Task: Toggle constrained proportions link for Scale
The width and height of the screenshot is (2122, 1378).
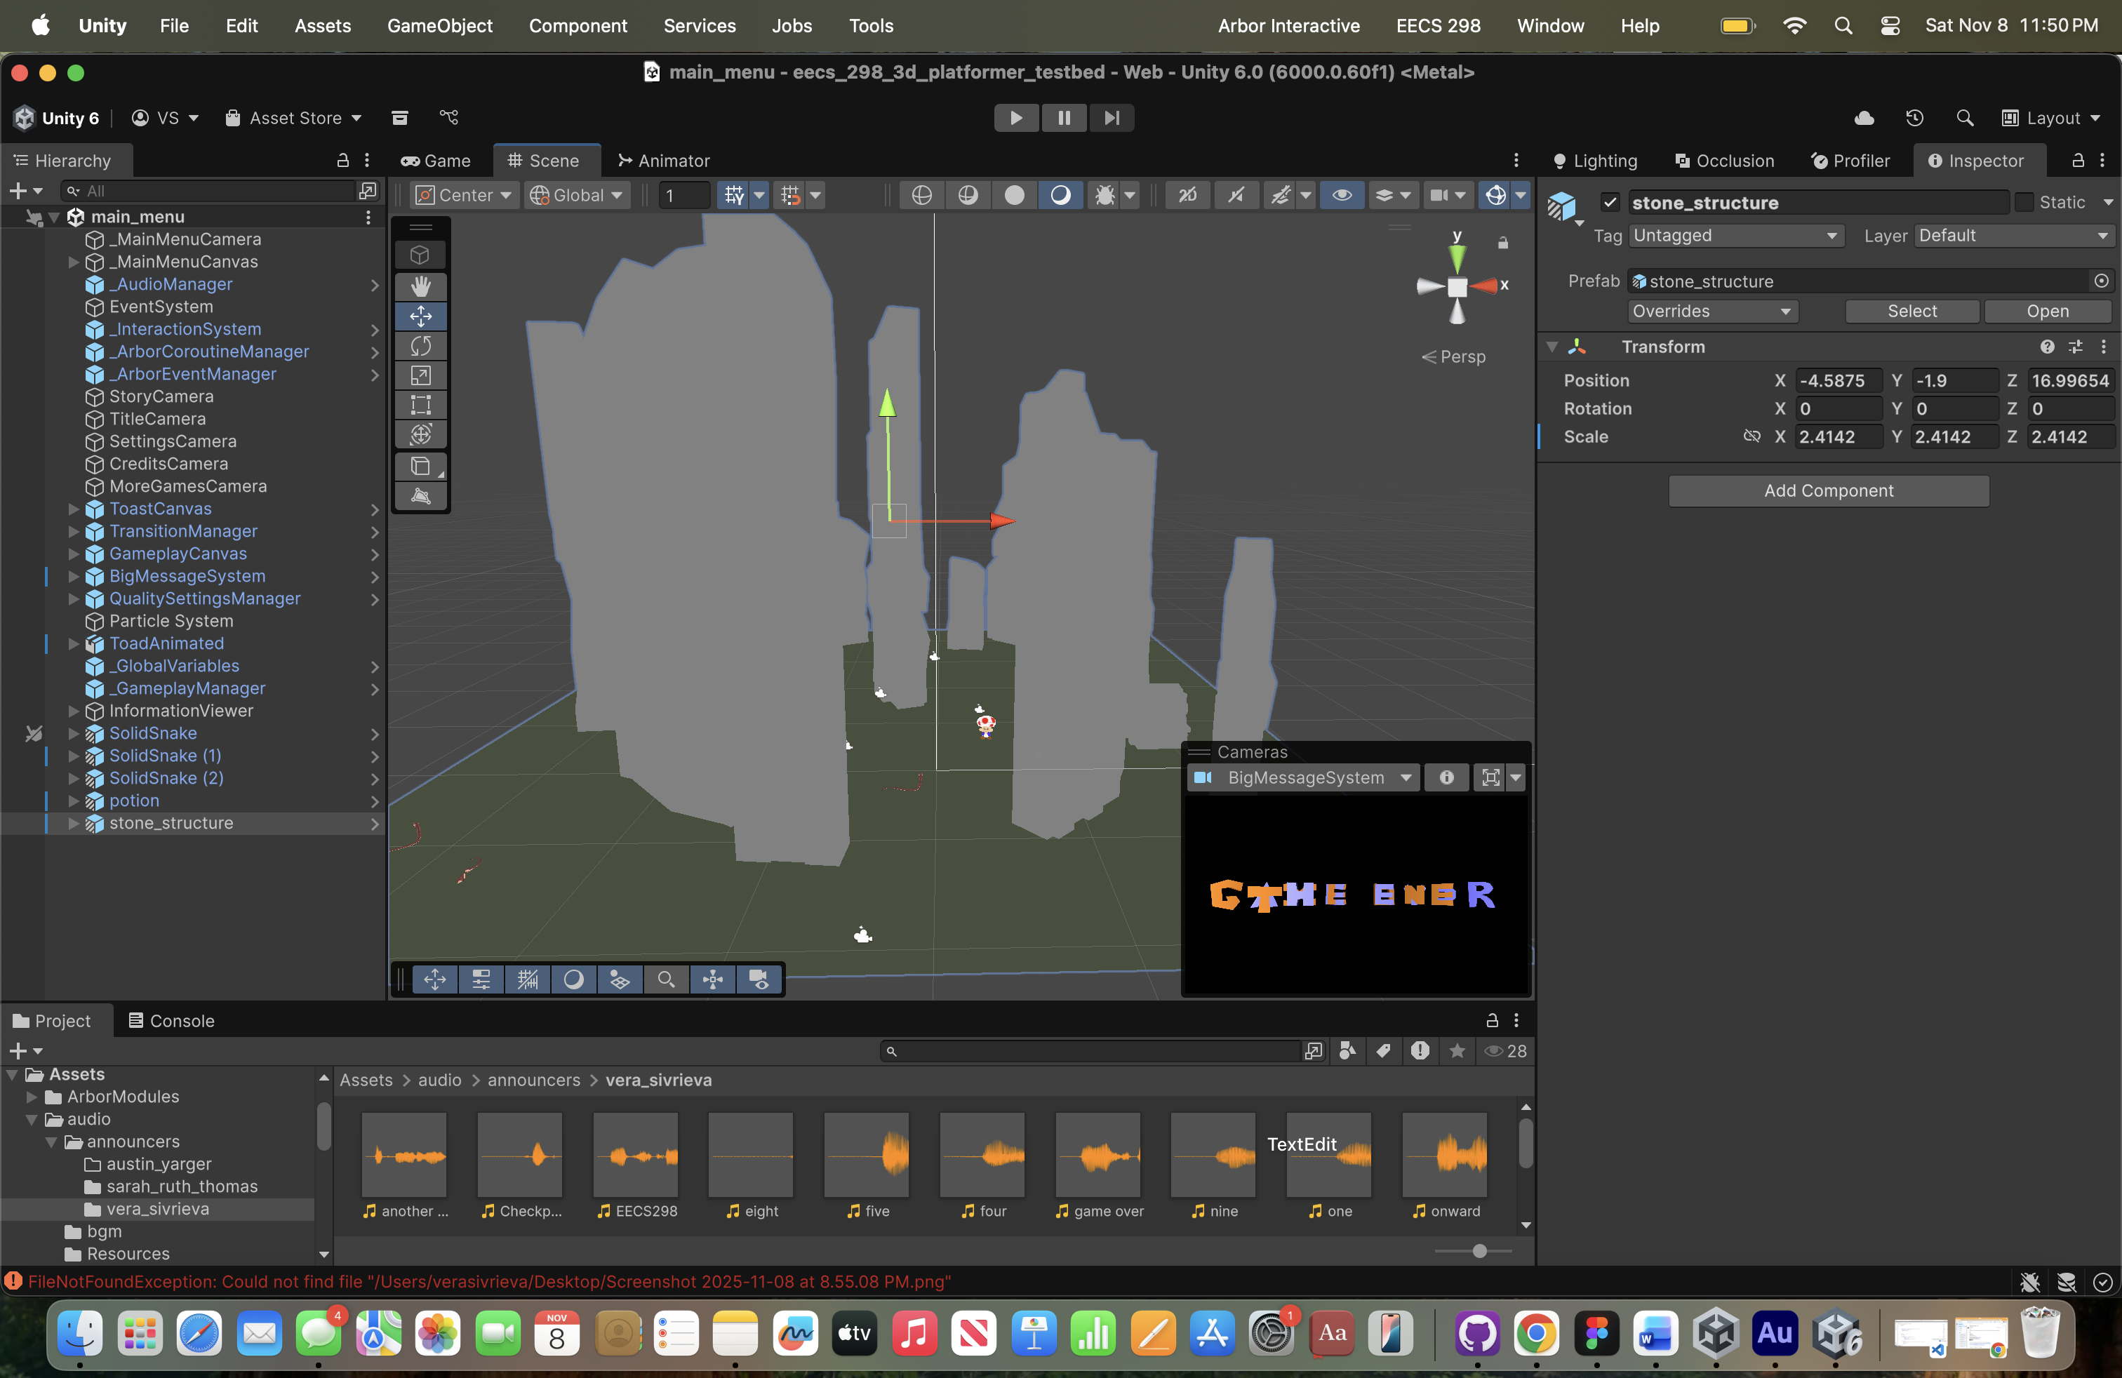Action: coord(1751,436)
